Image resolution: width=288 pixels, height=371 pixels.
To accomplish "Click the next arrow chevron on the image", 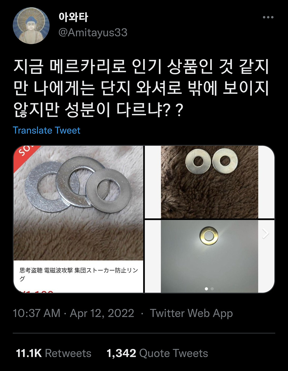I will coord(266,234).
